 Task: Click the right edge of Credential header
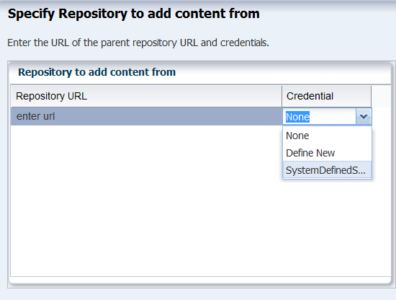(371, 96)
